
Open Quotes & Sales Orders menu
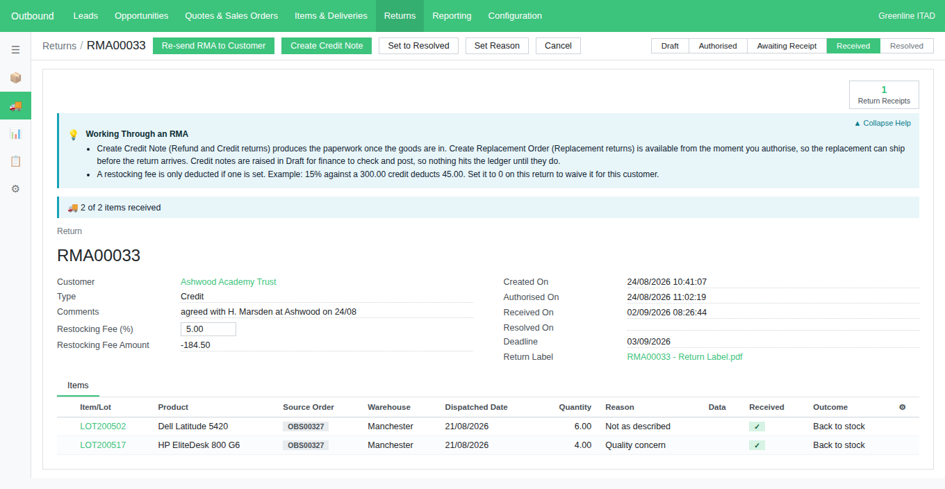231,16
